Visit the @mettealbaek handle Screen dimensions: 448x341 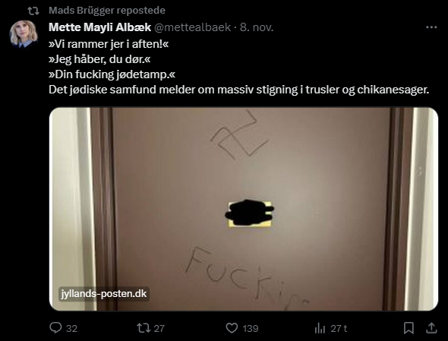pyautogui.click(x=193, y=27)
